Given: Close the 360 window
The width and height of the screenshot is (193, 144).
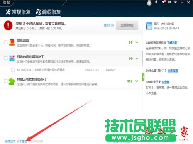Looking at the screenshot, I should [x=188, y=2].
